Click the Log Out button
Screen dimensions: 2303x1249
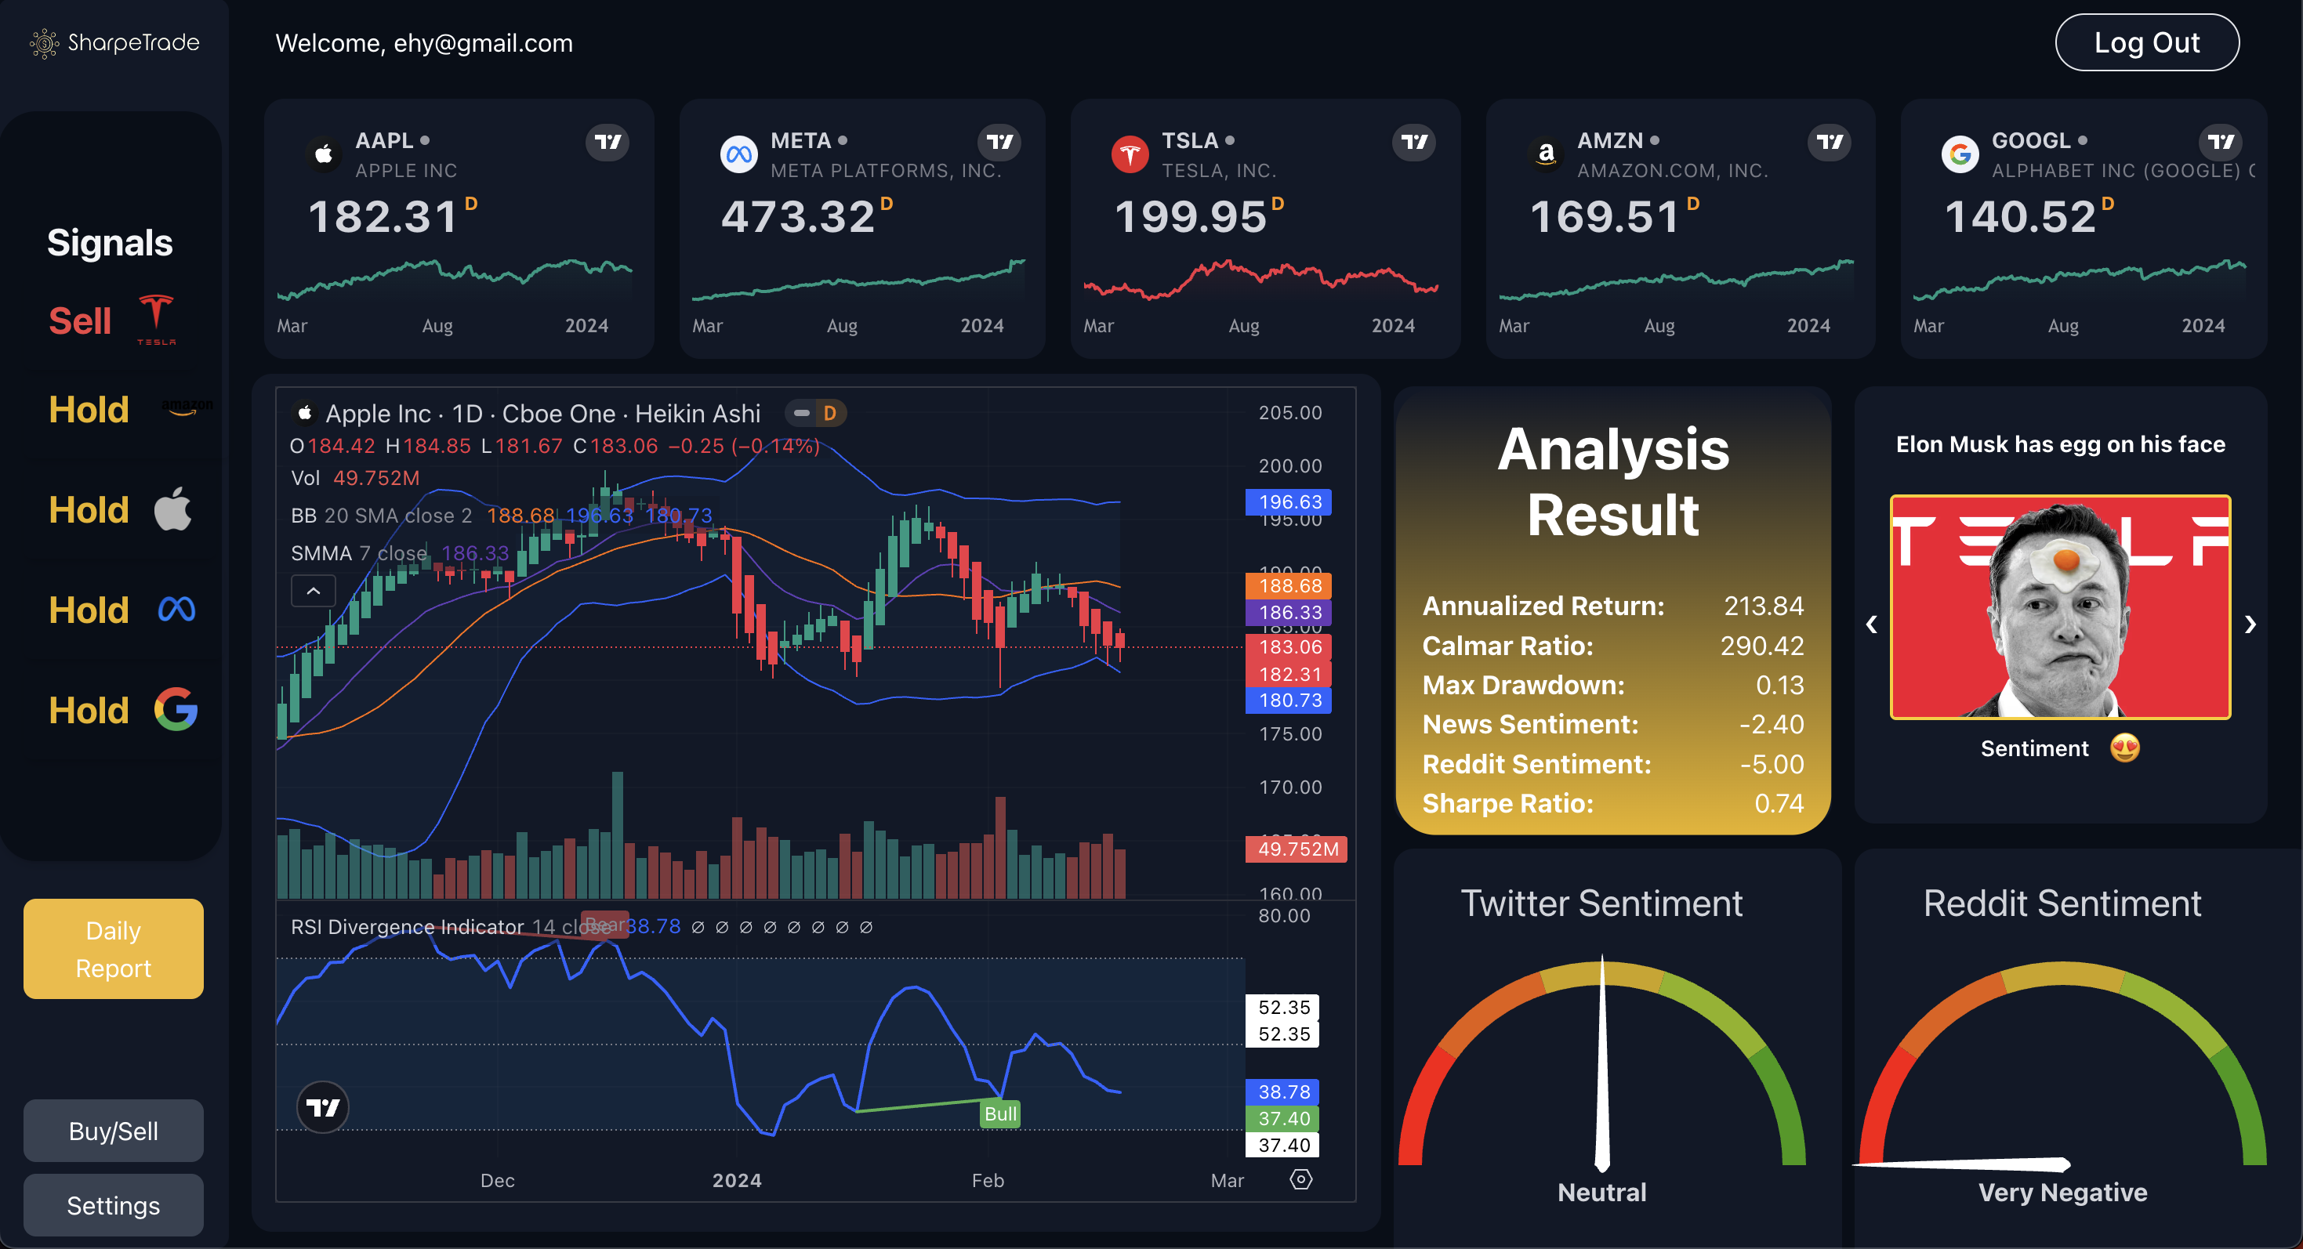(2146, 42)
